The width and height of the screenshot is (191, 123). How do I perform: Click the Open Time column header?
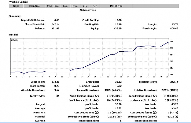click(34, 6)
